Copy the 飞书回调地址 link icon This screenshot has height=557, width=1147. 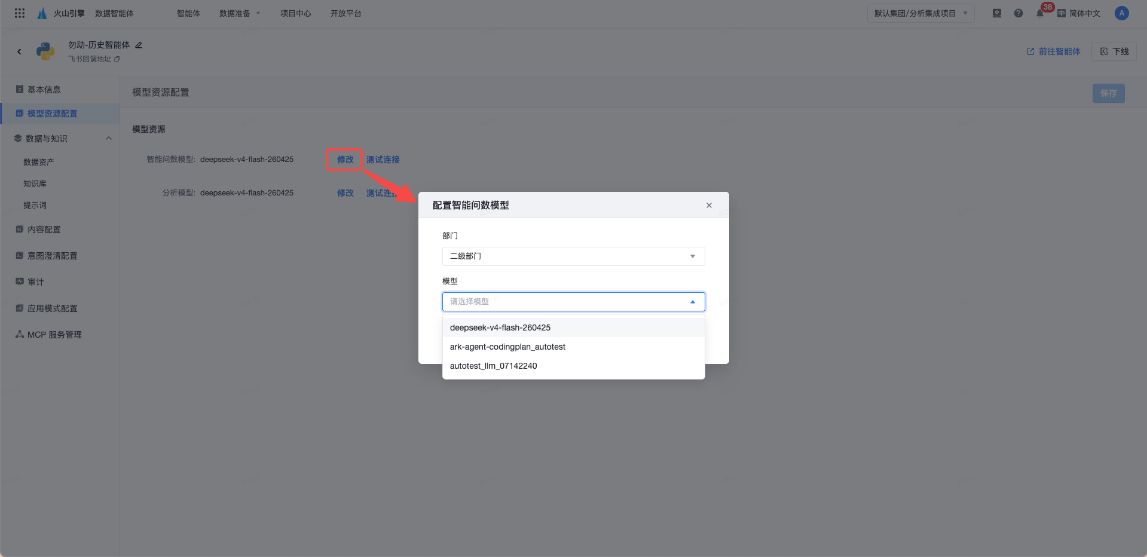(117, 59)
